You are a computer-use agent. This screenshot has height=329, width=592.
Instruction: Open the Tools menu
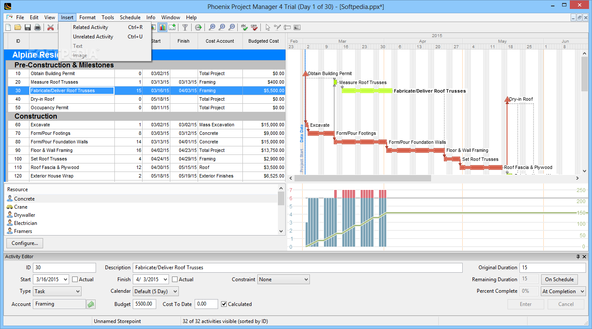coord(108,17)
